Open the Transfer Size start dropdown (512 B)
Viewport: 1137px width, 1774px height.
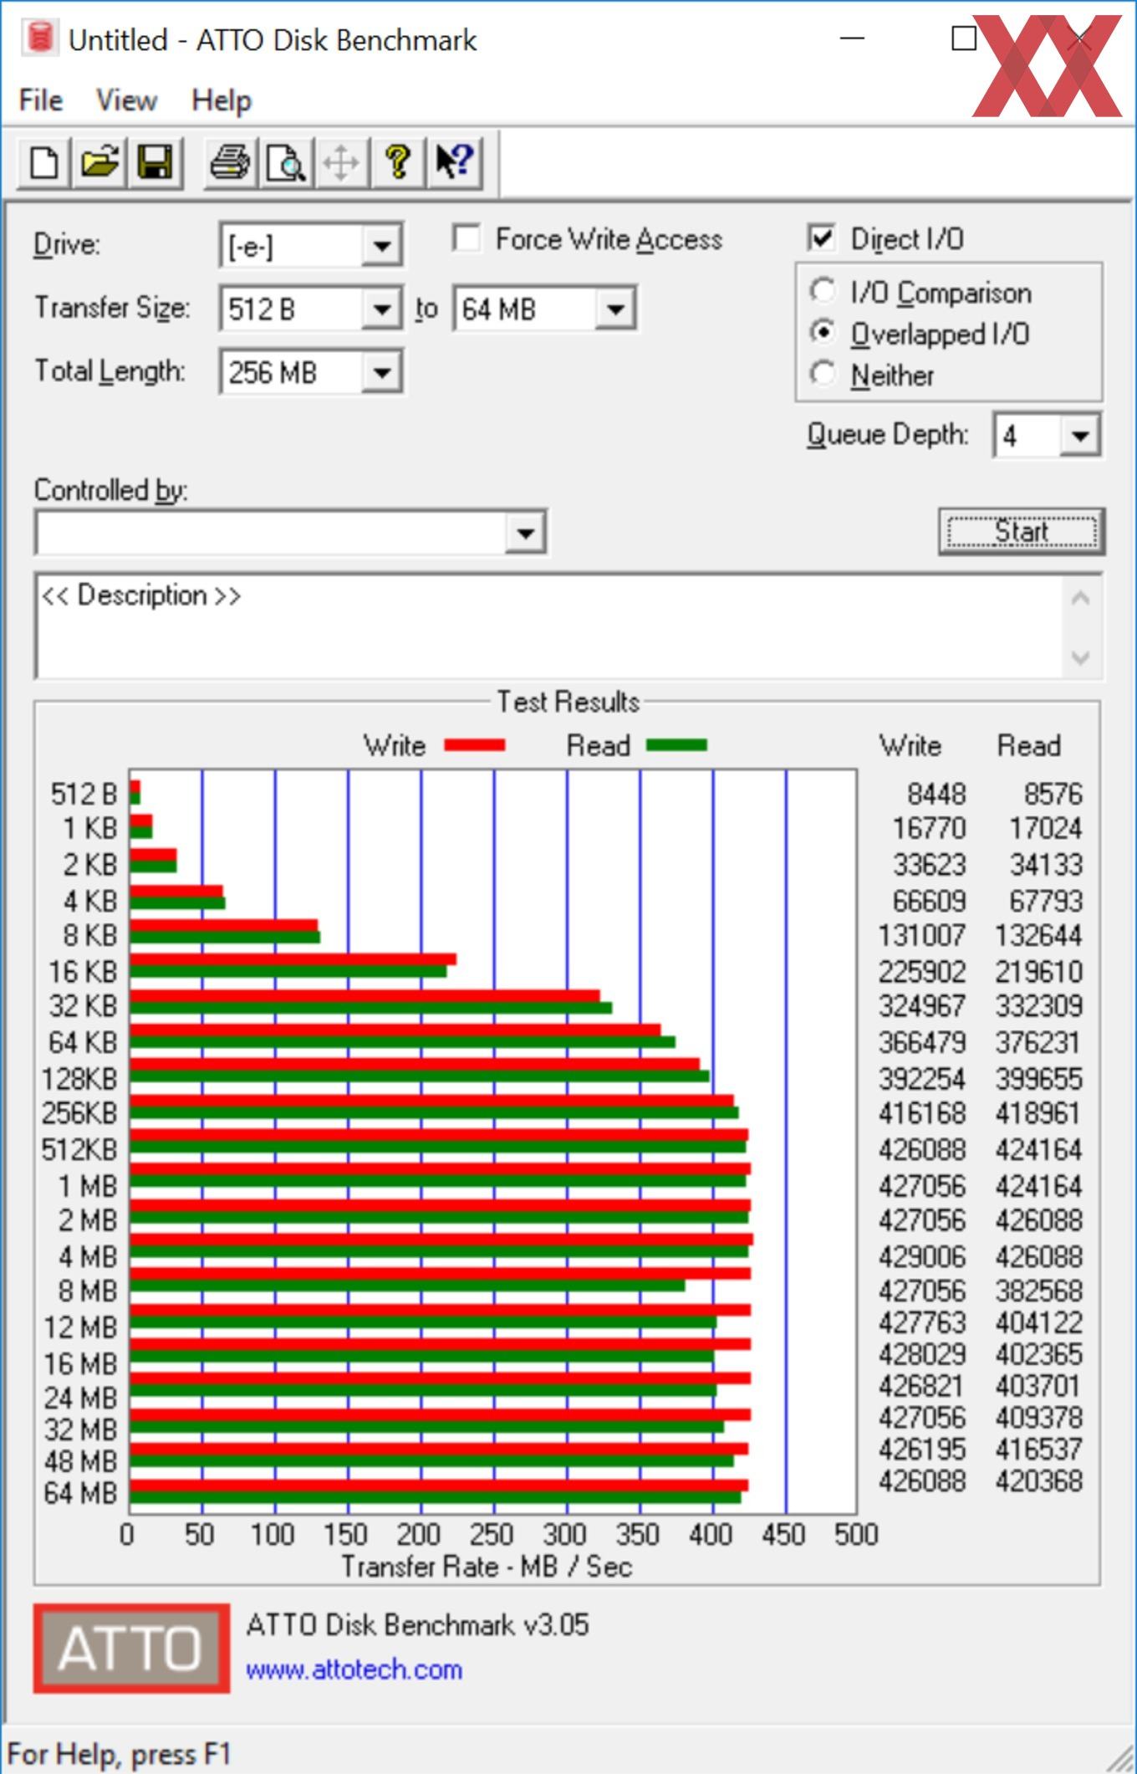[x=381, y=309]
